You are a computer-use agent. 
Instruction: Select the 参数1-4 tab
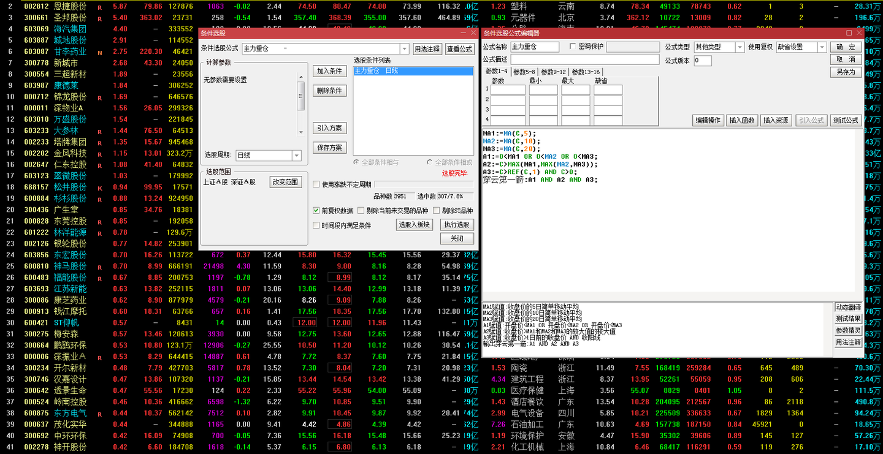coord(497,71)
